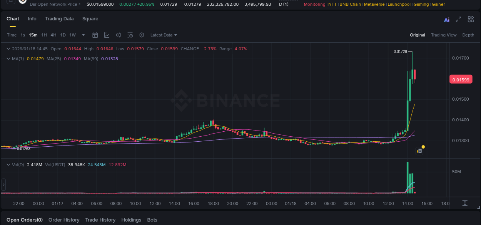Open the indicator settings icon on chart toolbar
The image size is (481, 225).
130,35
